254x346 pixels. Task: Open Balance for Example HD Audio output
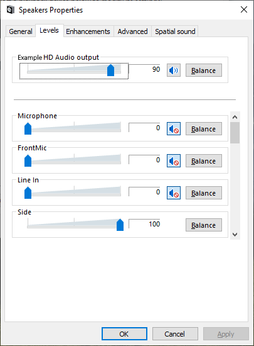click(204, 70)
